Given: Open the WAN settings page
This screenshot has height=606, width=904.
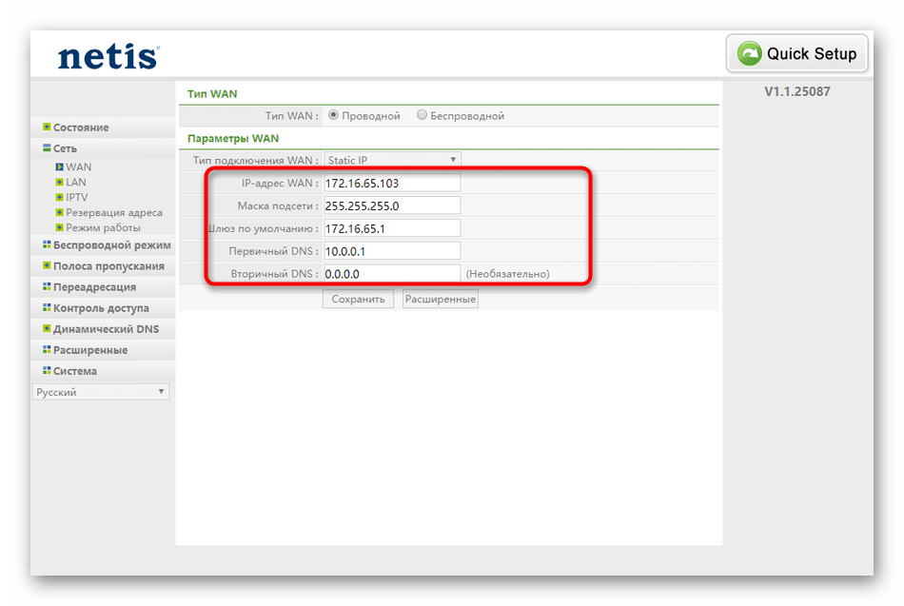Looking at the screenshot, I should (x=78, y=167).
